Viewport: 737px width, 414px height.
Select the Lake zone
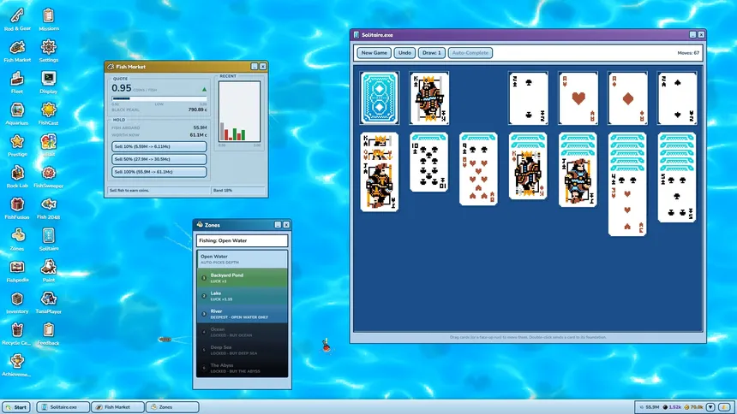point(242,296)
